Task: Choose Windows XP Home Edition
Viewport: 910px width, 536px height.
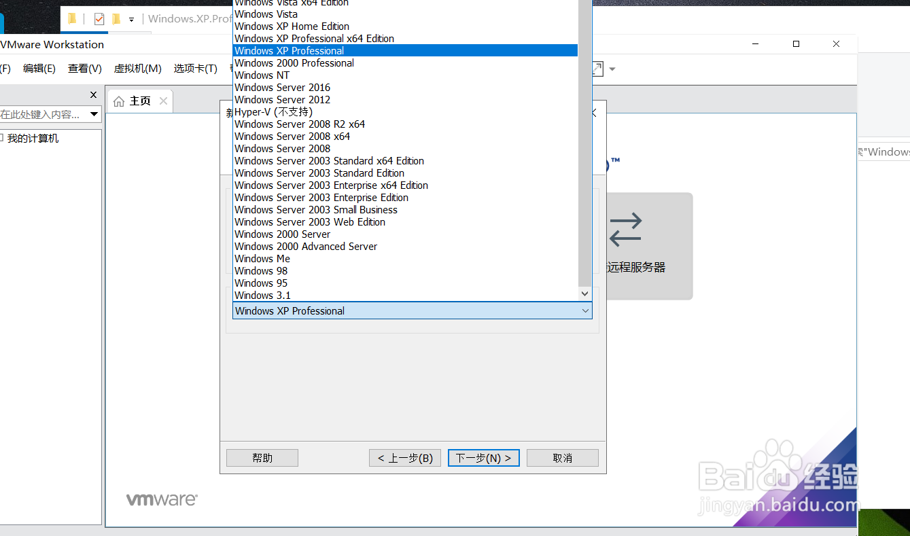Action: (405, 26)
